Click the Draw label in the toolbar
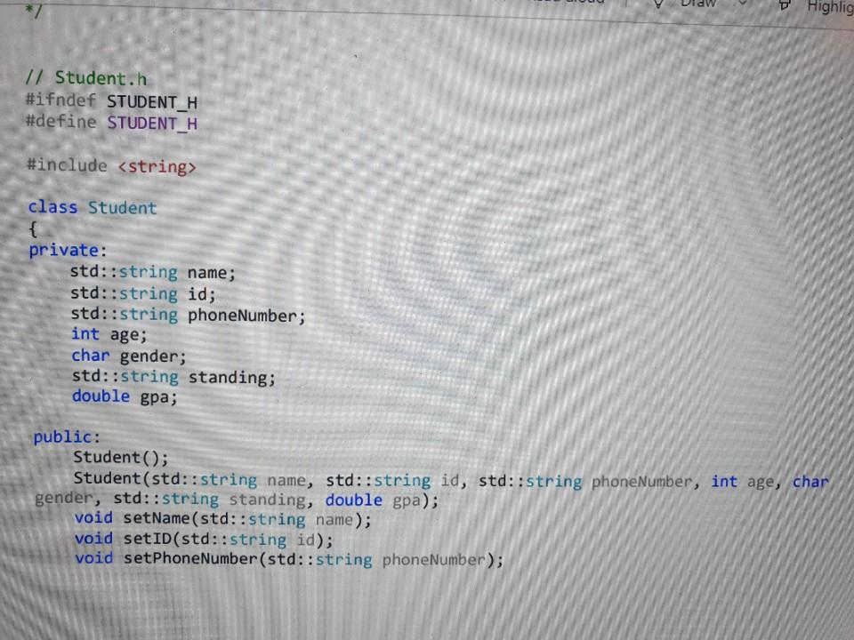 (698, 5)
